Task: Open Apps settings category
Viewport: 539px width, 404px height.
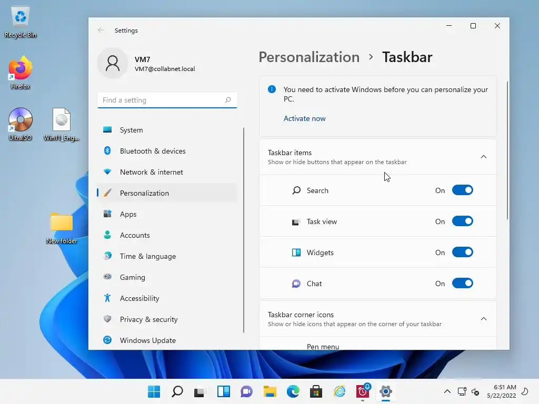Action: click(x=167, y=214)
